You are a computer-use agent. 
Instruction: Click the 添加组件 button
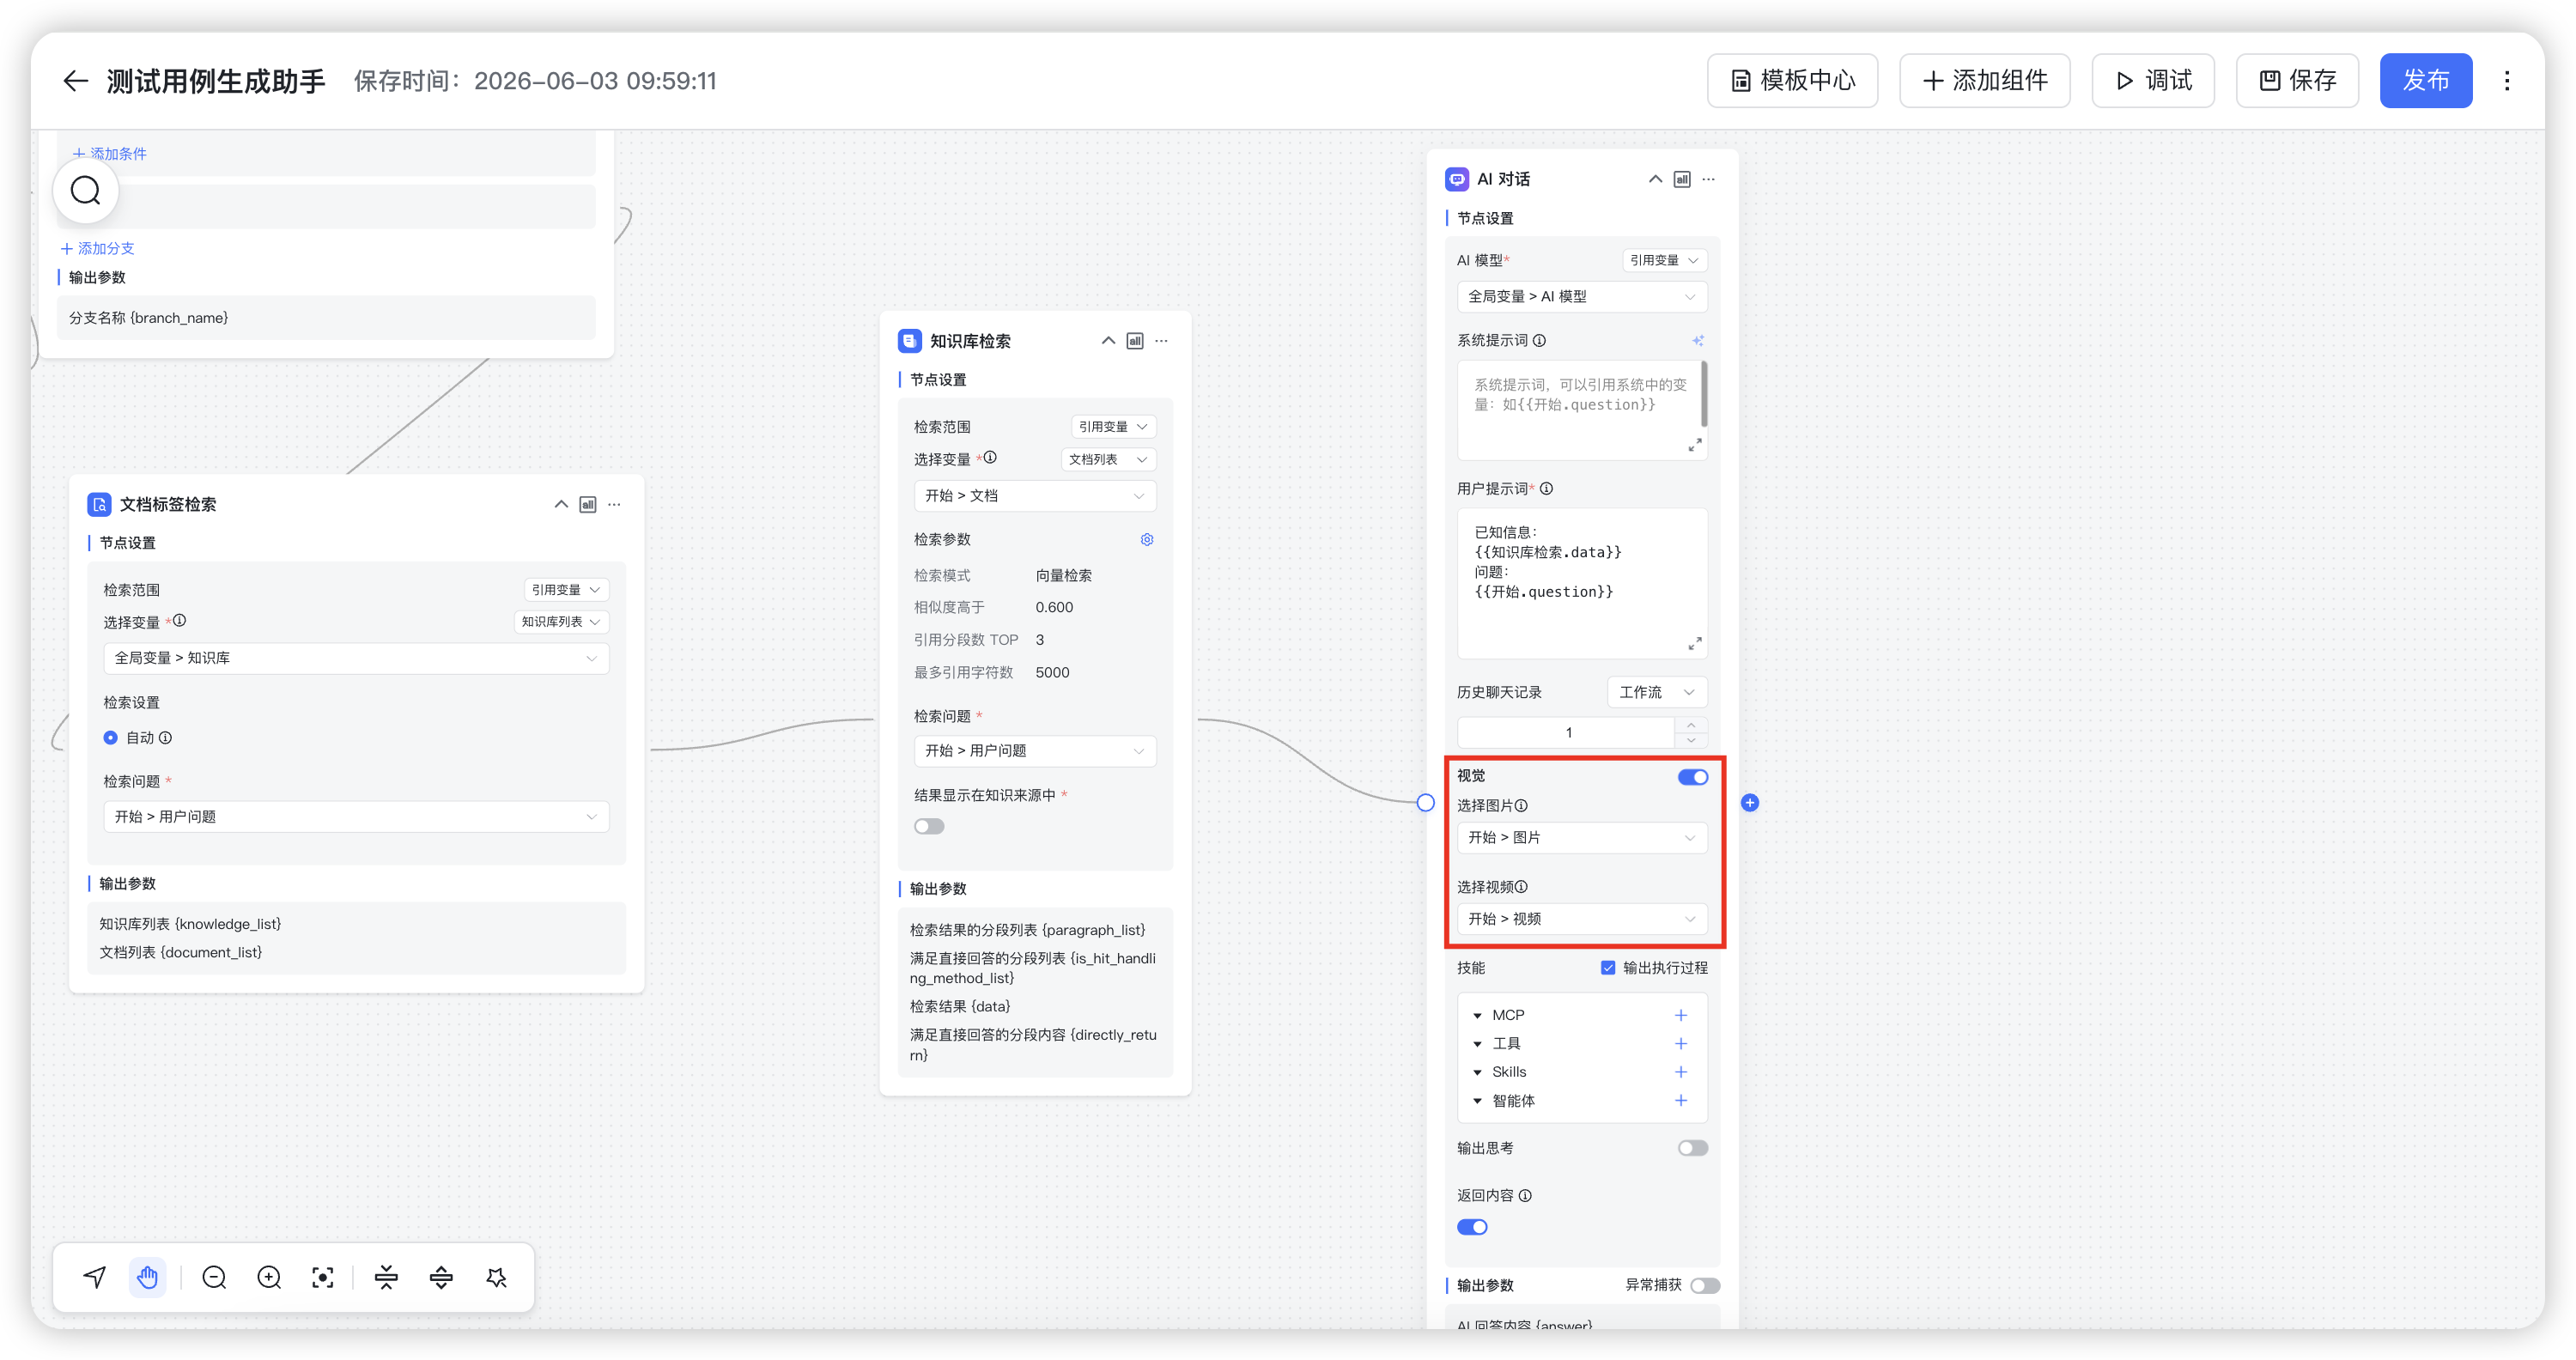(1984, 81)
